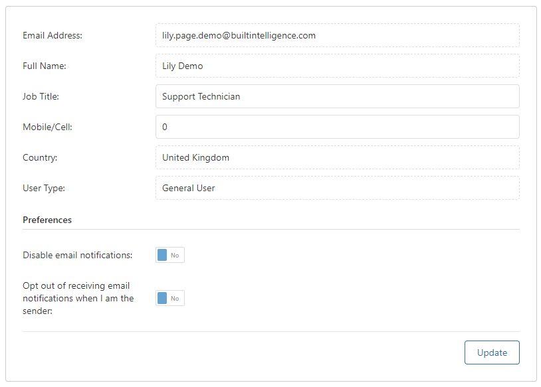Click into the Mobile/Cell number field
This screenshot has width=541, height=387.
click(x=338, y=127)
